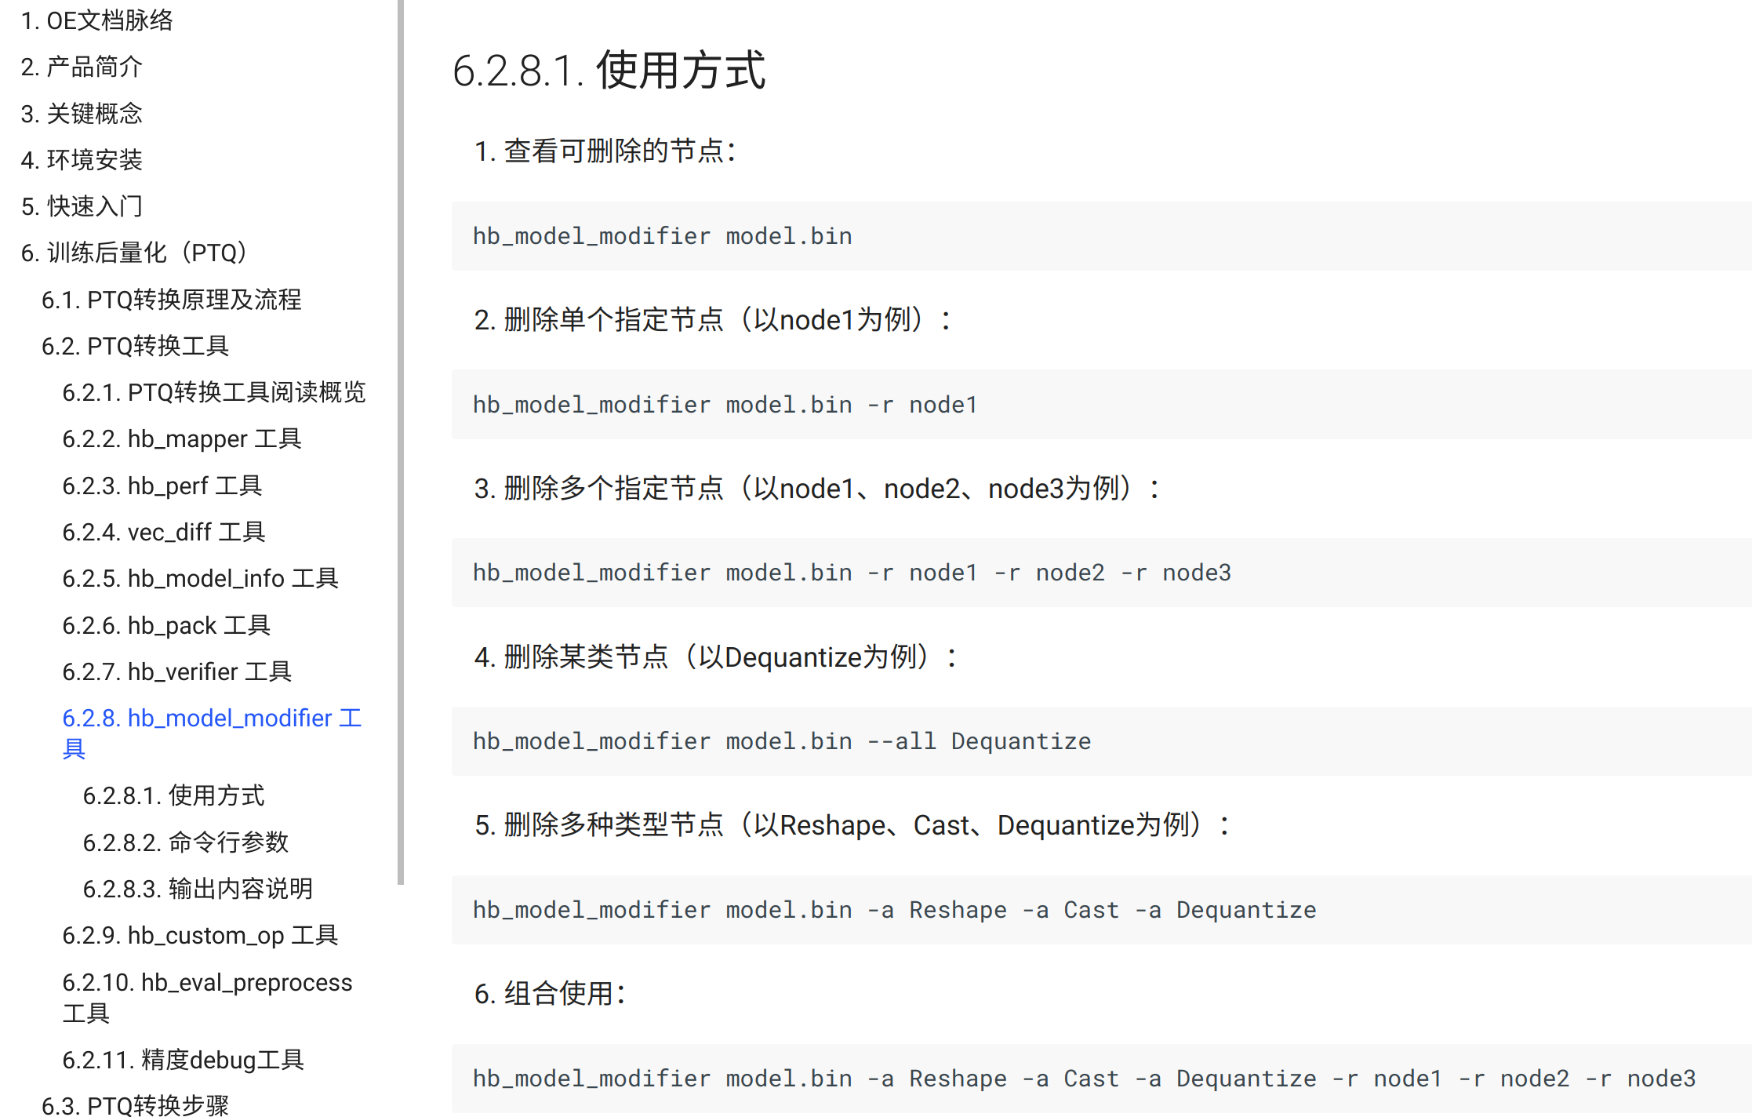Viewport: 1752px width, 1117px height.
Task: Open vec_diff 工具 page
Action: pos(163,532)
